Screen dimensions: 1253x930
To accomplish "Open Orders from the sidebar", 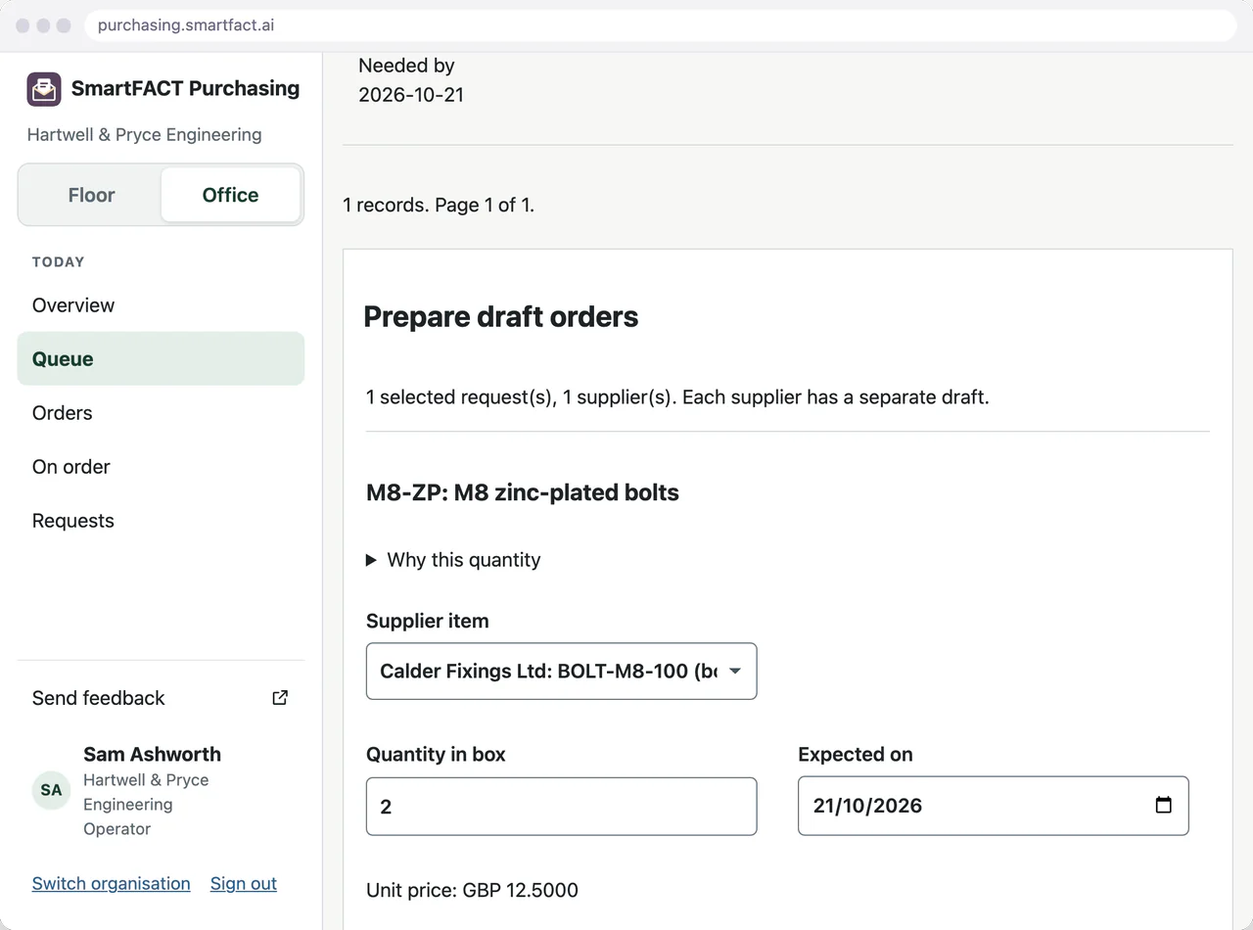I will point(161,413).
